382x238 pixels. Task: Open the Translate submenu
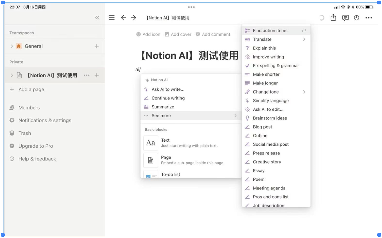pos(276,39)
